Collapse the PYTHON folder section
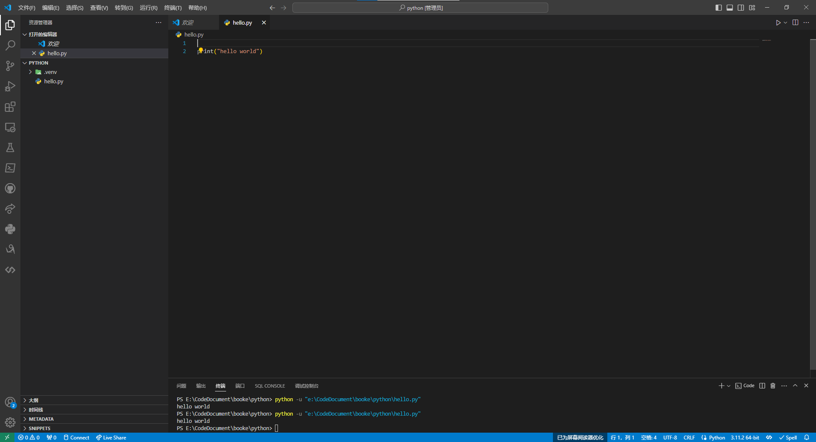Viewport: 816px width, 442px height. [x=94, y=63]
